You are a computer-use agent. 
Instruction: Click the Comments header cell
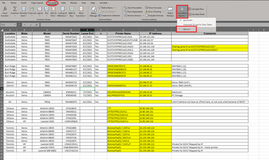pyautogui.click(x=210, y=33)
